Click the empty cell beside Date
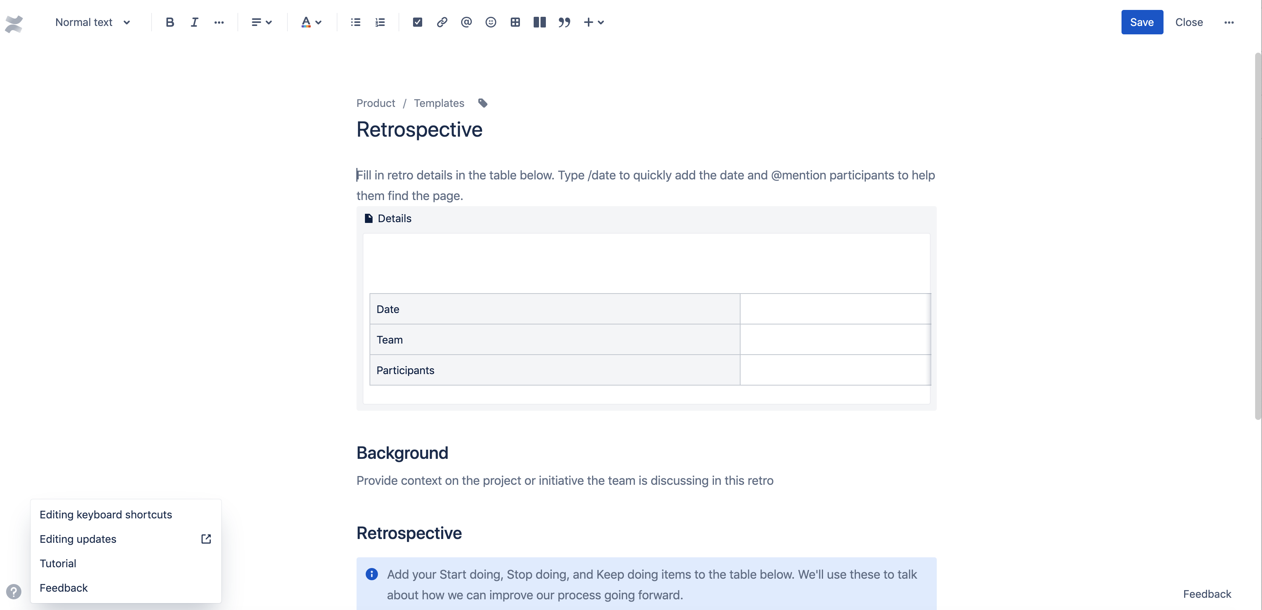 click(x=834, y=309)
